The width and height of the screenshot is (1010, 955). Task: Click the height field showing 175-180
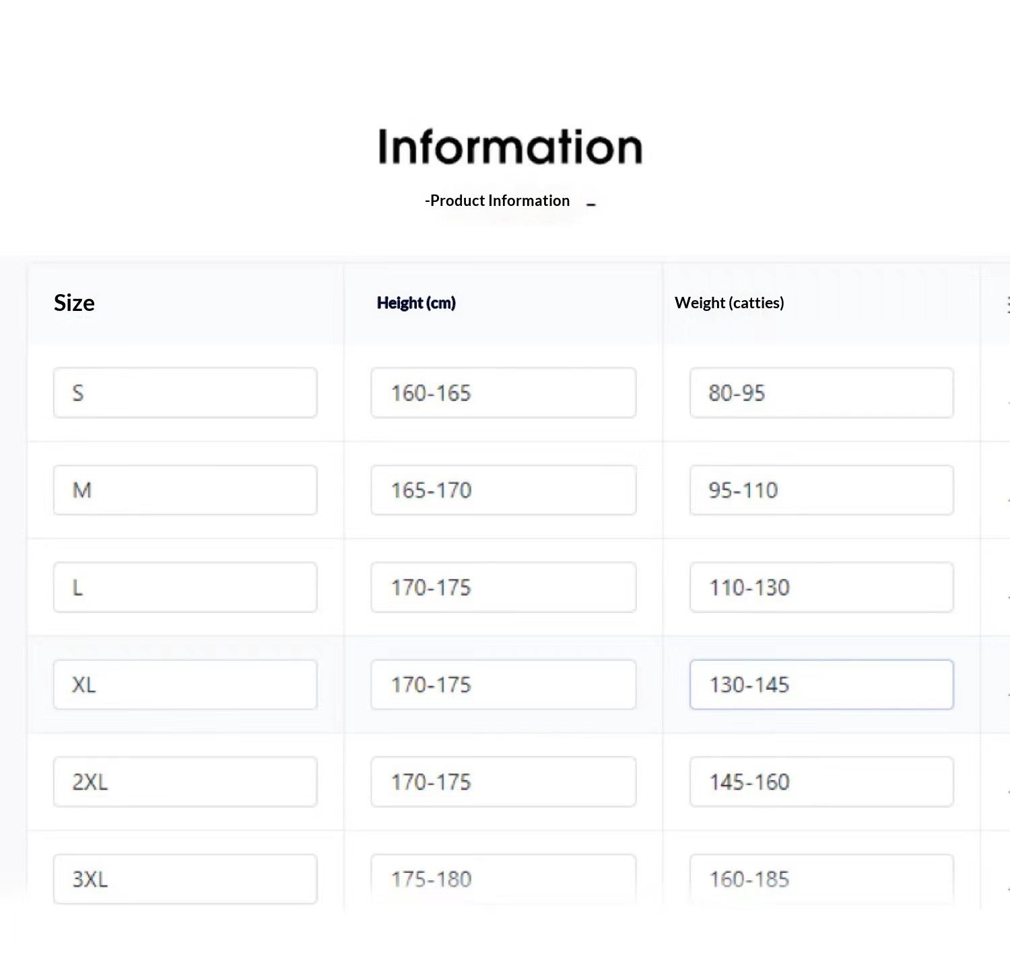503,878
